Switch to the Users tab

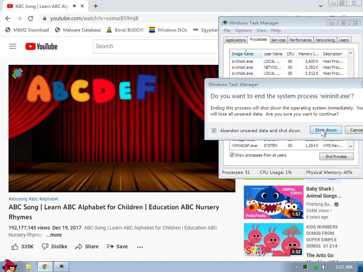point(344,40)
